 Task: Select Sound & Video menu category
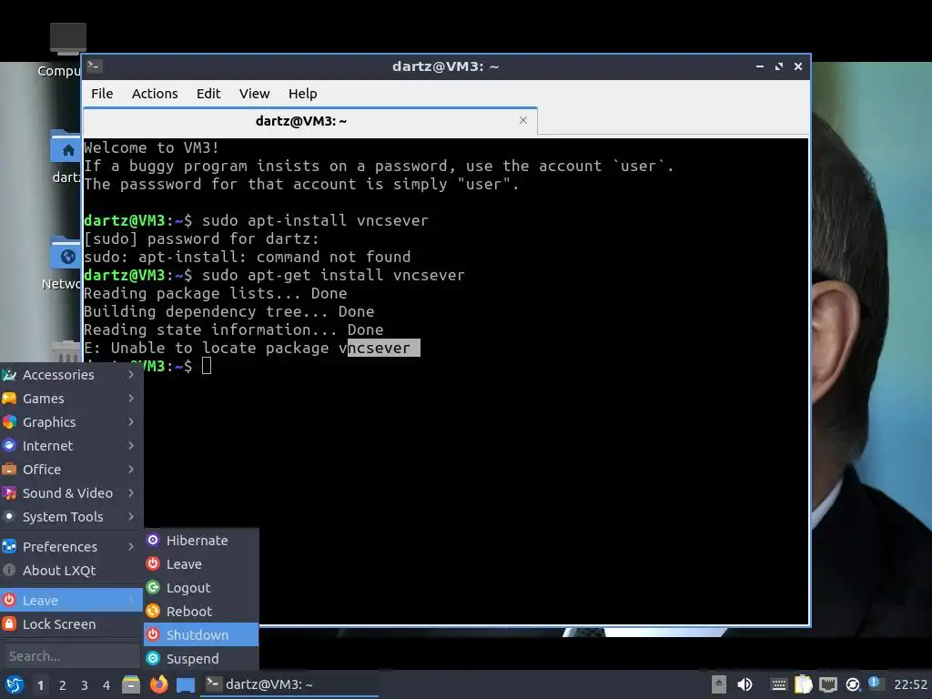[x=71, y=493]
